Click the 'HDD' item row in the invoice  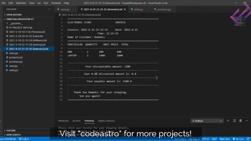94,52
